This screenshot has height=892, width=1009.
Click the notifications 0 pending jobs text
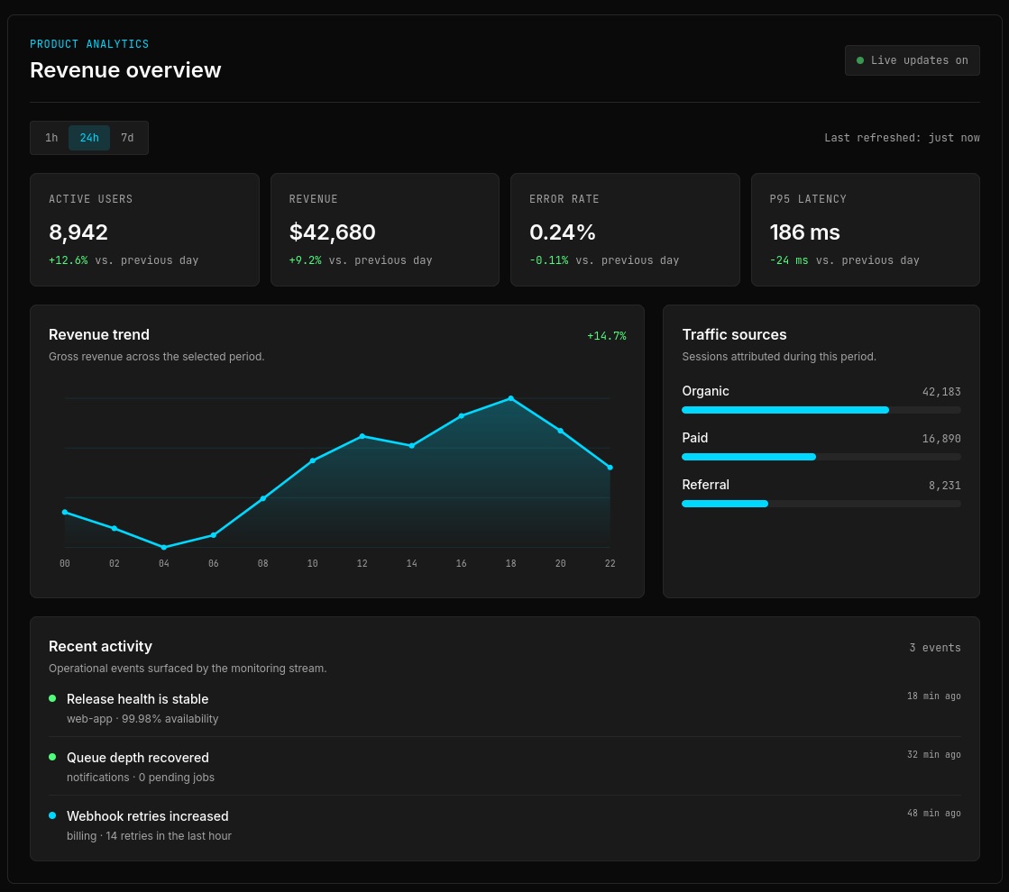pos(141,778)
